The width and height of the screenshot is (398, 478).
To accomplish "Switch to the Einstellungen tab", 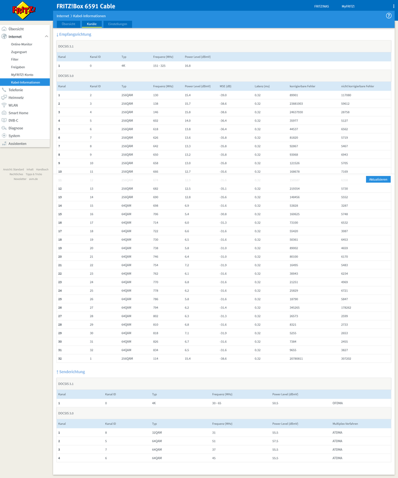I will [118, 24].
